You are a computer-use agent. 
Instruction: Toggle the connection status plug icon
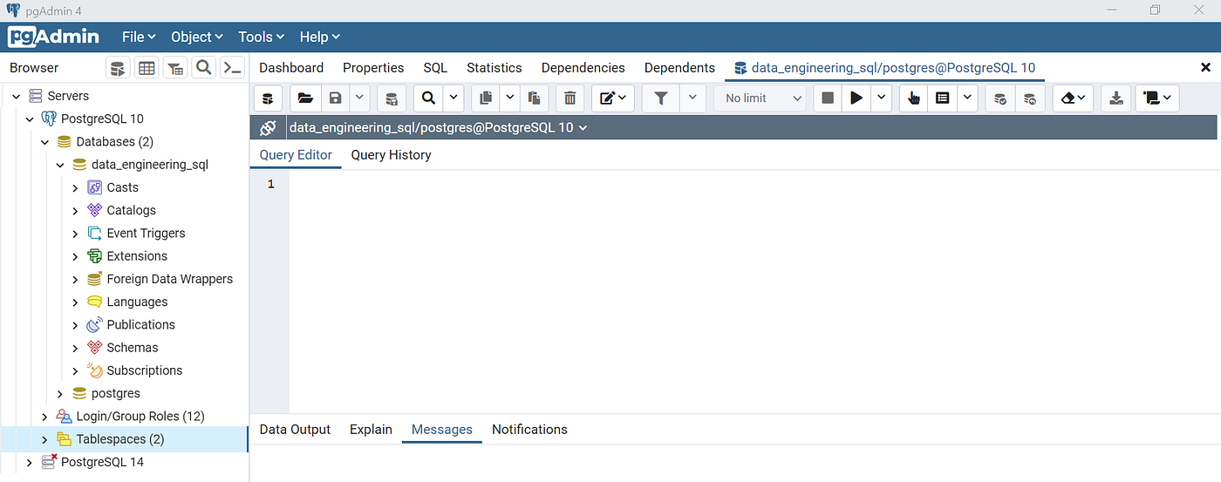pyautogui.click(x=268, y=127)
